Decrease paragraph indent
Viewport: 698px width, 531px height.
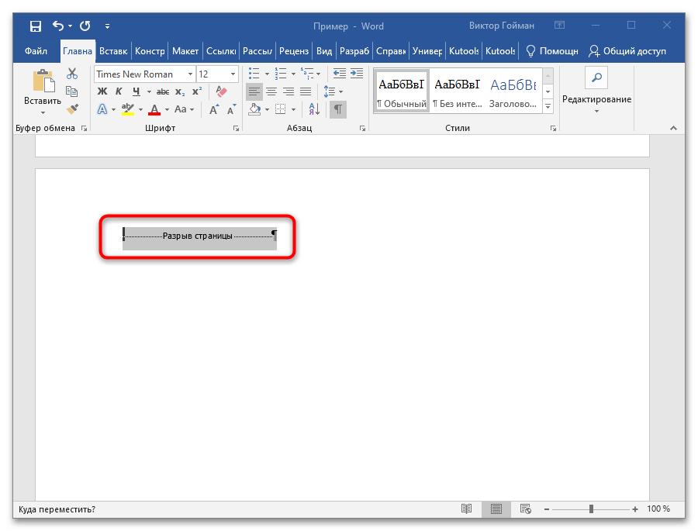pos(339,73)
